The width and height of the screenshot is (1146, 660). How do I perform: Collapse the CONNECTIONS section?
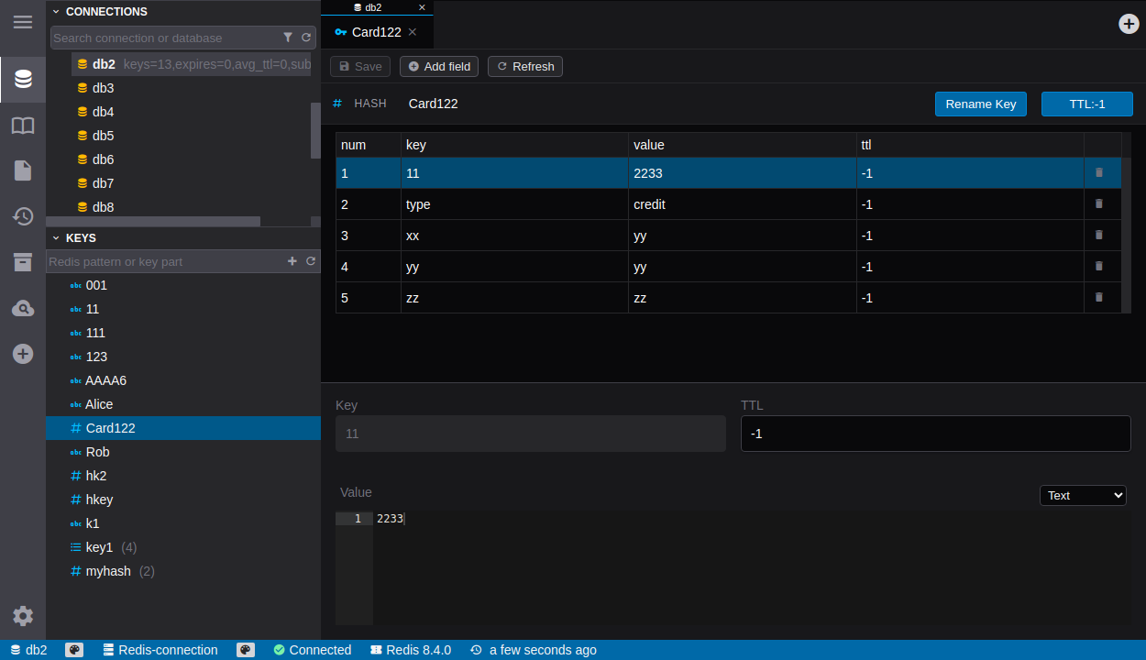click(56, 12)
